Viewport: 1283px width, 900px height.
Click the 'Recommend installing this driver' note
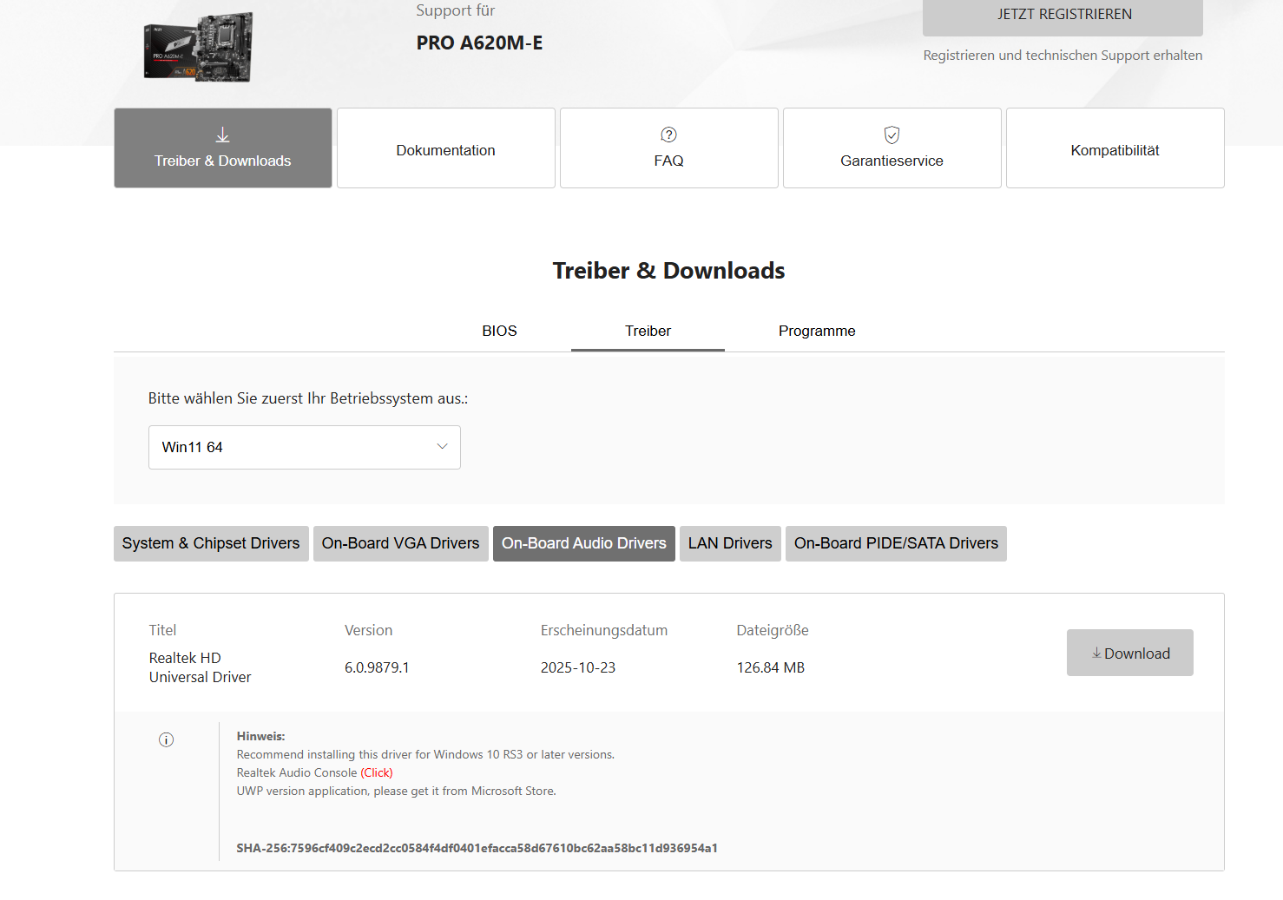(425, 754)
